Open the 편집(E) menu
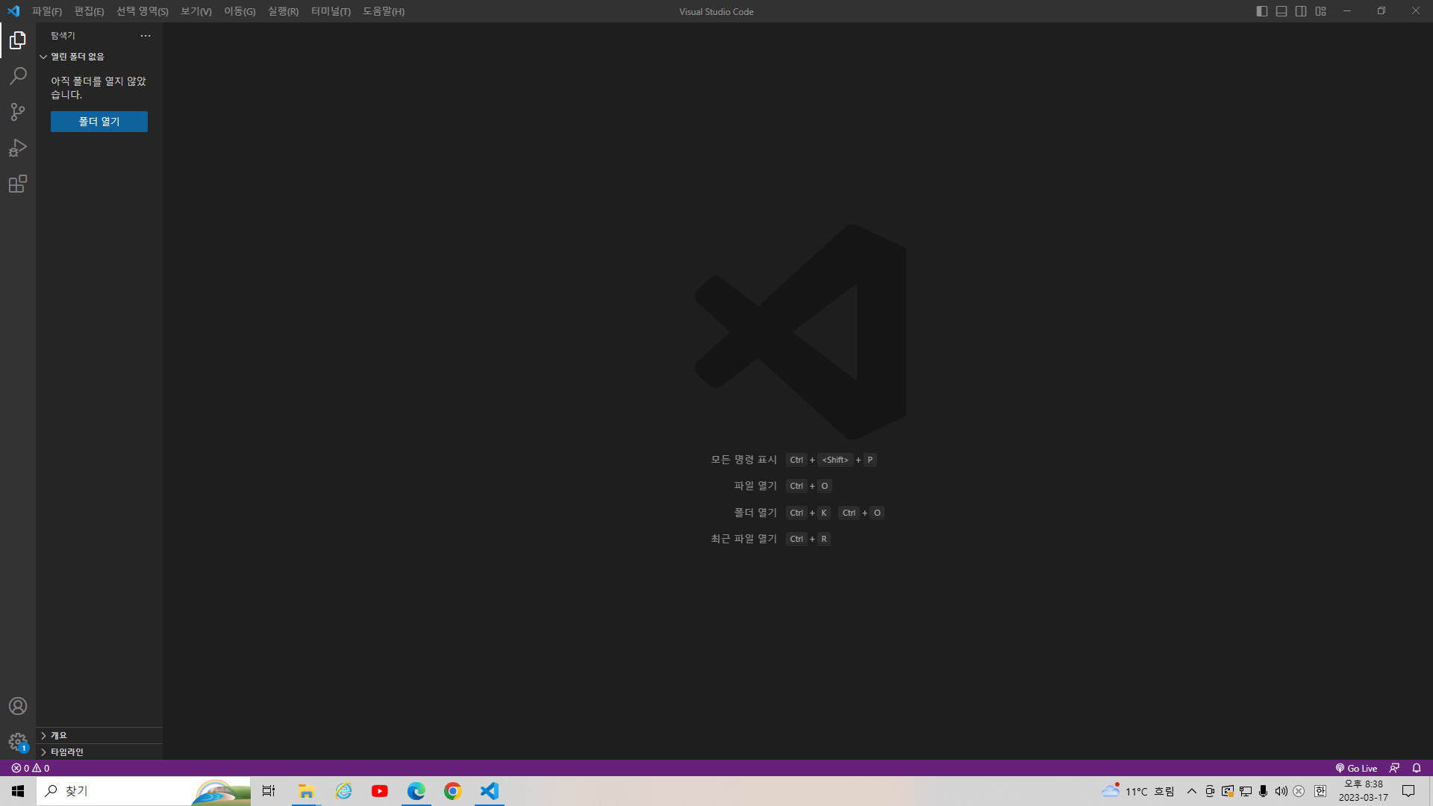The width and height of the screenshot is (1433, 806). [89, 11]
